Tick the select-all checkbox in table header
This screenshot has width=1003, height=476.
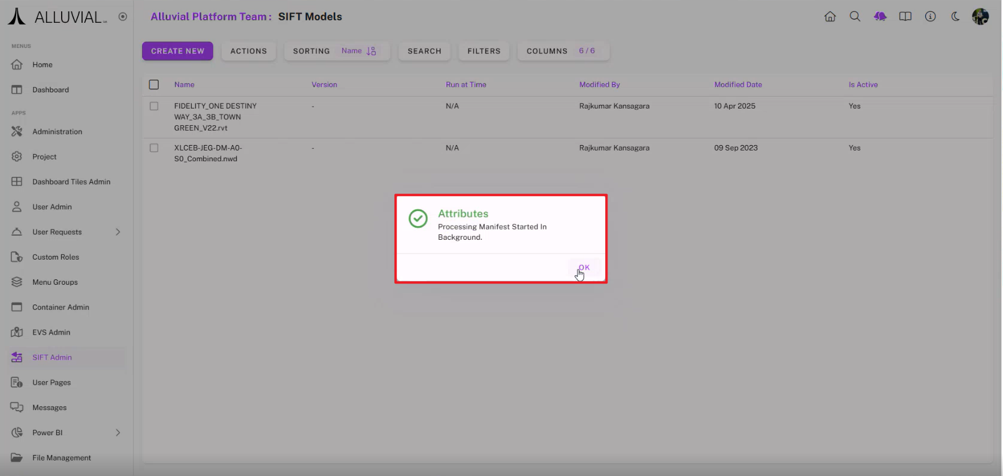[154, 85]
